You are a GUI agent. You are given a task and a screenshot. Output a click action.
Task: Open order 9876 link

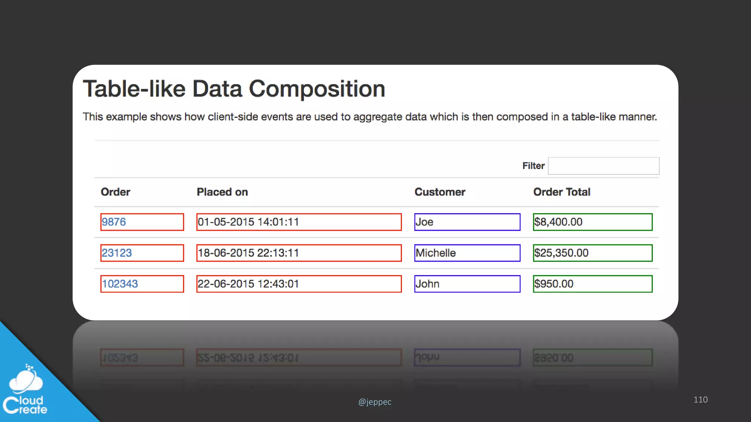coord(114,222)
